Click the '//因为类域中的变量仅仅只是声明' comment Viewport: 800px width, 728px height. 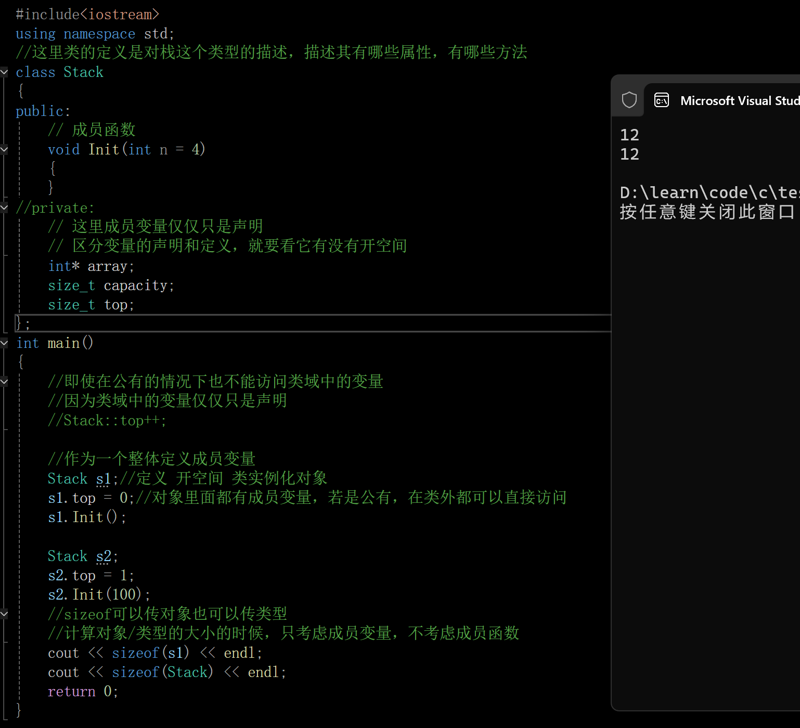pyautogui.click(x=167, y=401)
